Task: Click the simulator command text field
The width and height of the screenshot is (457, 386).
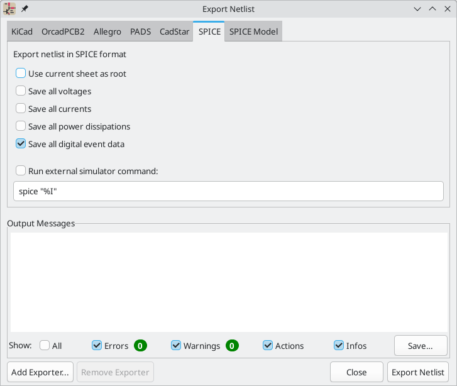Action: coord(228,192)
